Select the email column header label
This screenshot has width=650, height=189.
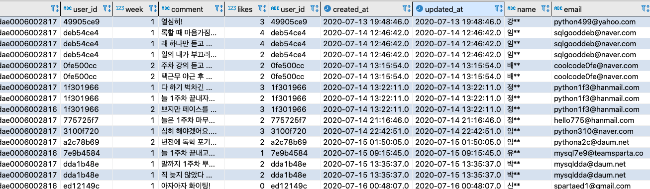tap(573, 9)
